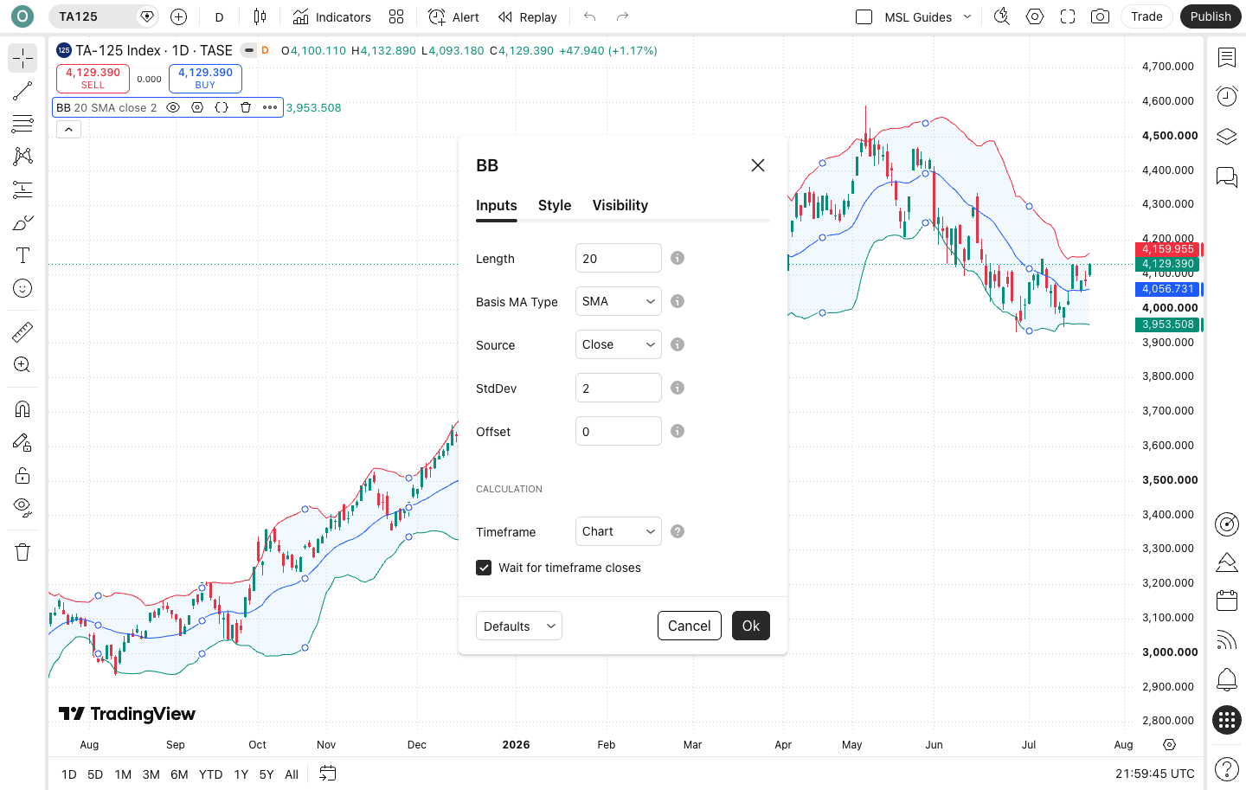Uncheck Wait for timeframe closes
This screenshot has width=1246, height=790.
tap(484, 568)
